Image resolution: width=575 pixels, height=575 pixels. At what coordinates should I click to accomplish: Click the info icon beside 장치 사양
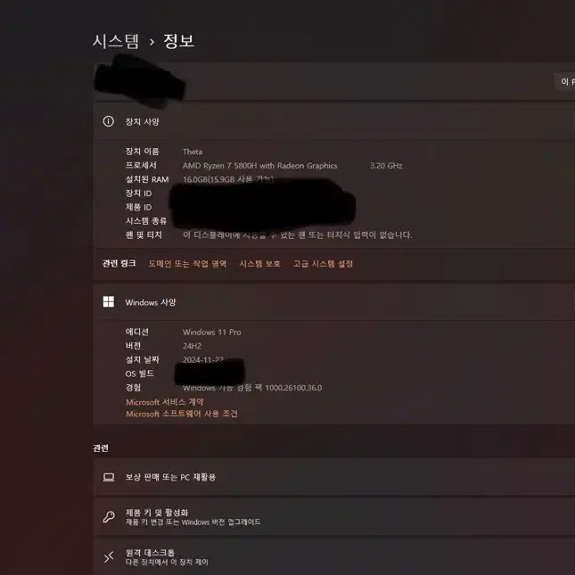click(108, 121)
